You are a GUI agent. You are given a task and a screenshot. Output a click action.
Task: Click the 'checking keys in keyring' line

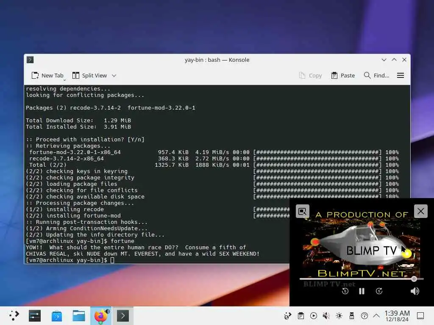click(77, 171)
